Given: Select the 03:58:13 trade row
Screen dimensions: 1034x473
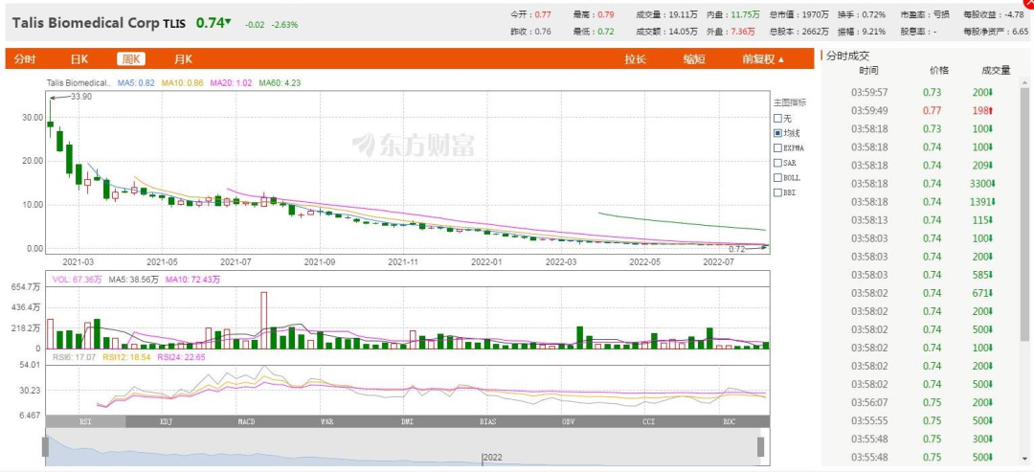Looking at the screenshot, I should [x=921, y=220].
